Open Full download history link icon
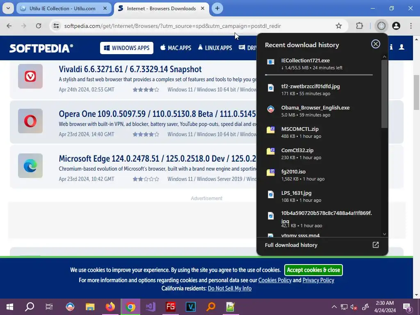 [x=376, y=245]
